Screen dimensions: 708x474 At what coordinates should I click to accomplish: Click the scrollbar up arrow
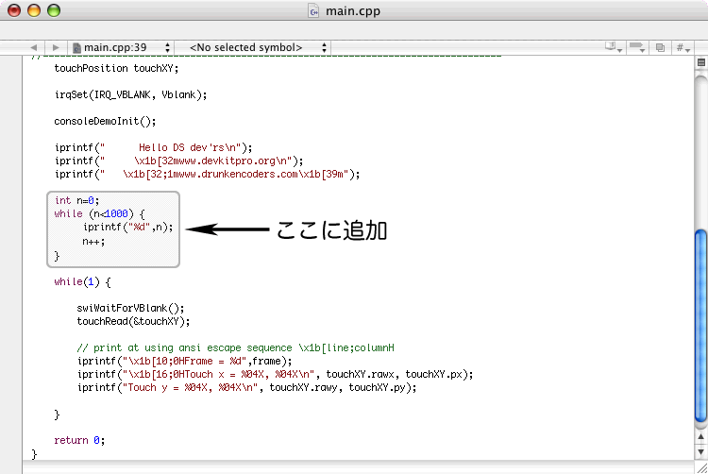click(x=700, y=436)
